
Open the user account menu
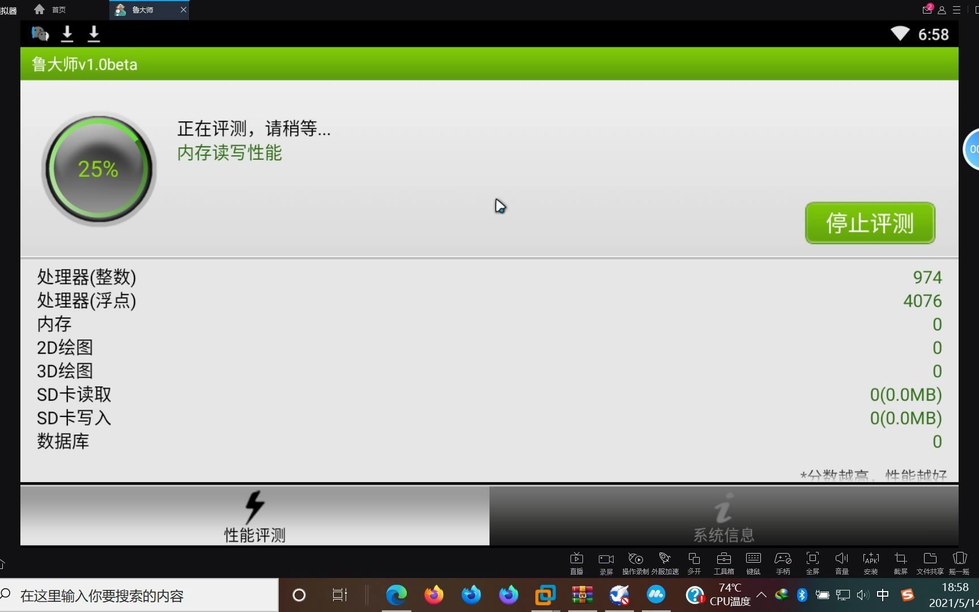[942, 9]
